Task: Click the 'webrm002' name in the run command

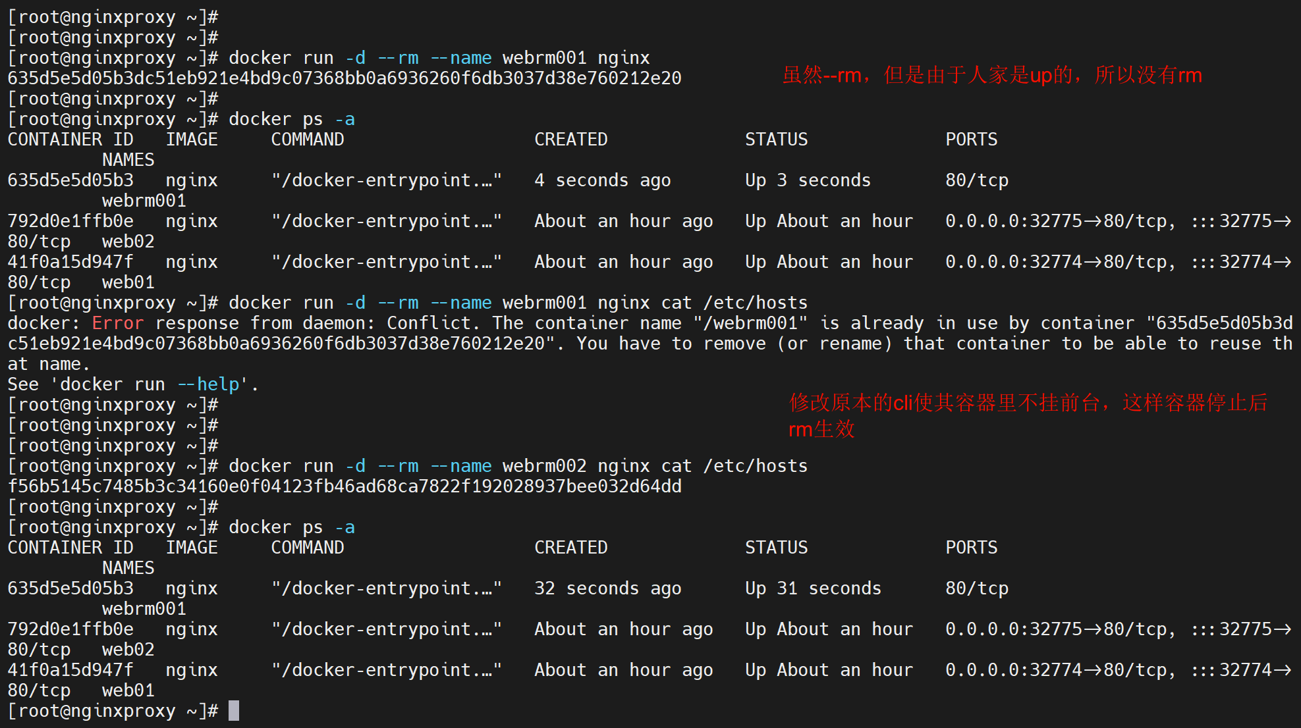Action: pos(544,466)
